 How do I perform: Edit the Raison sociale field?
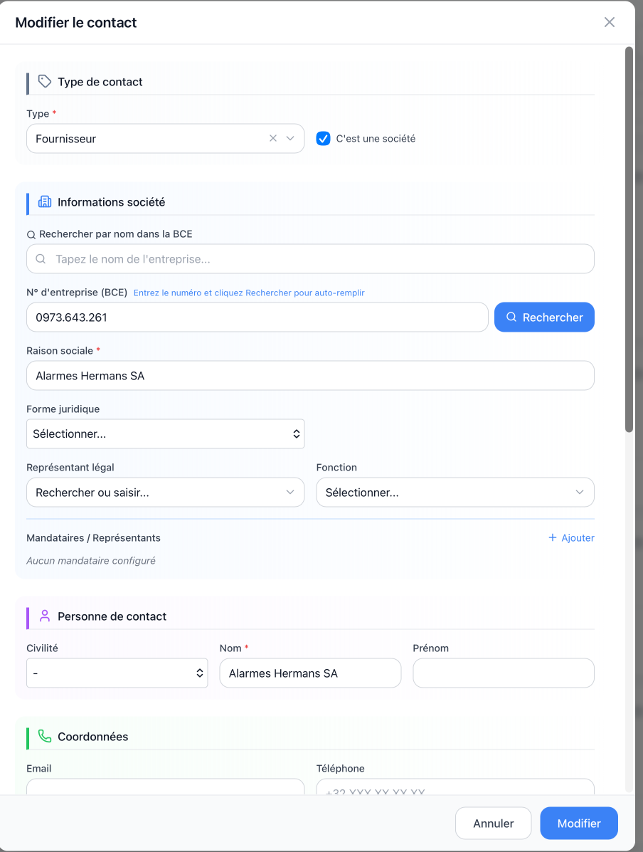(310, 376)
